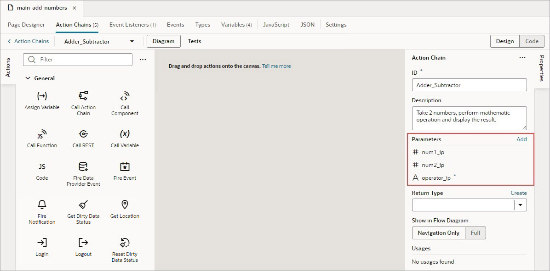Click Add next to Parameters
Viewport: 550px width, 271px height.
coord(521,139)
